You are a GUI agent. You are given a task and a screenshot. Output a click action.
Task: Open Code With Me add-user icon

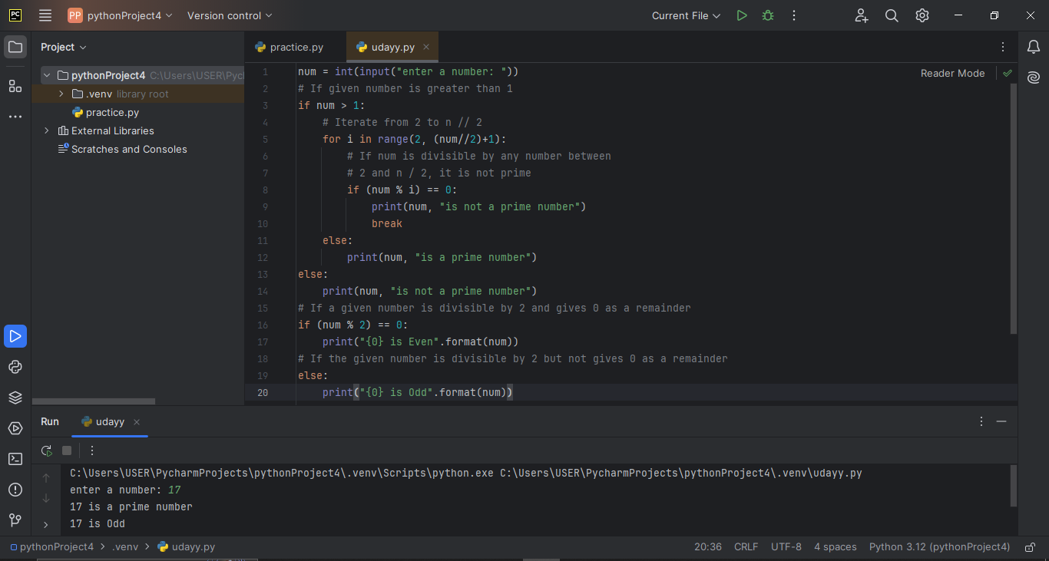click(861, 15)
